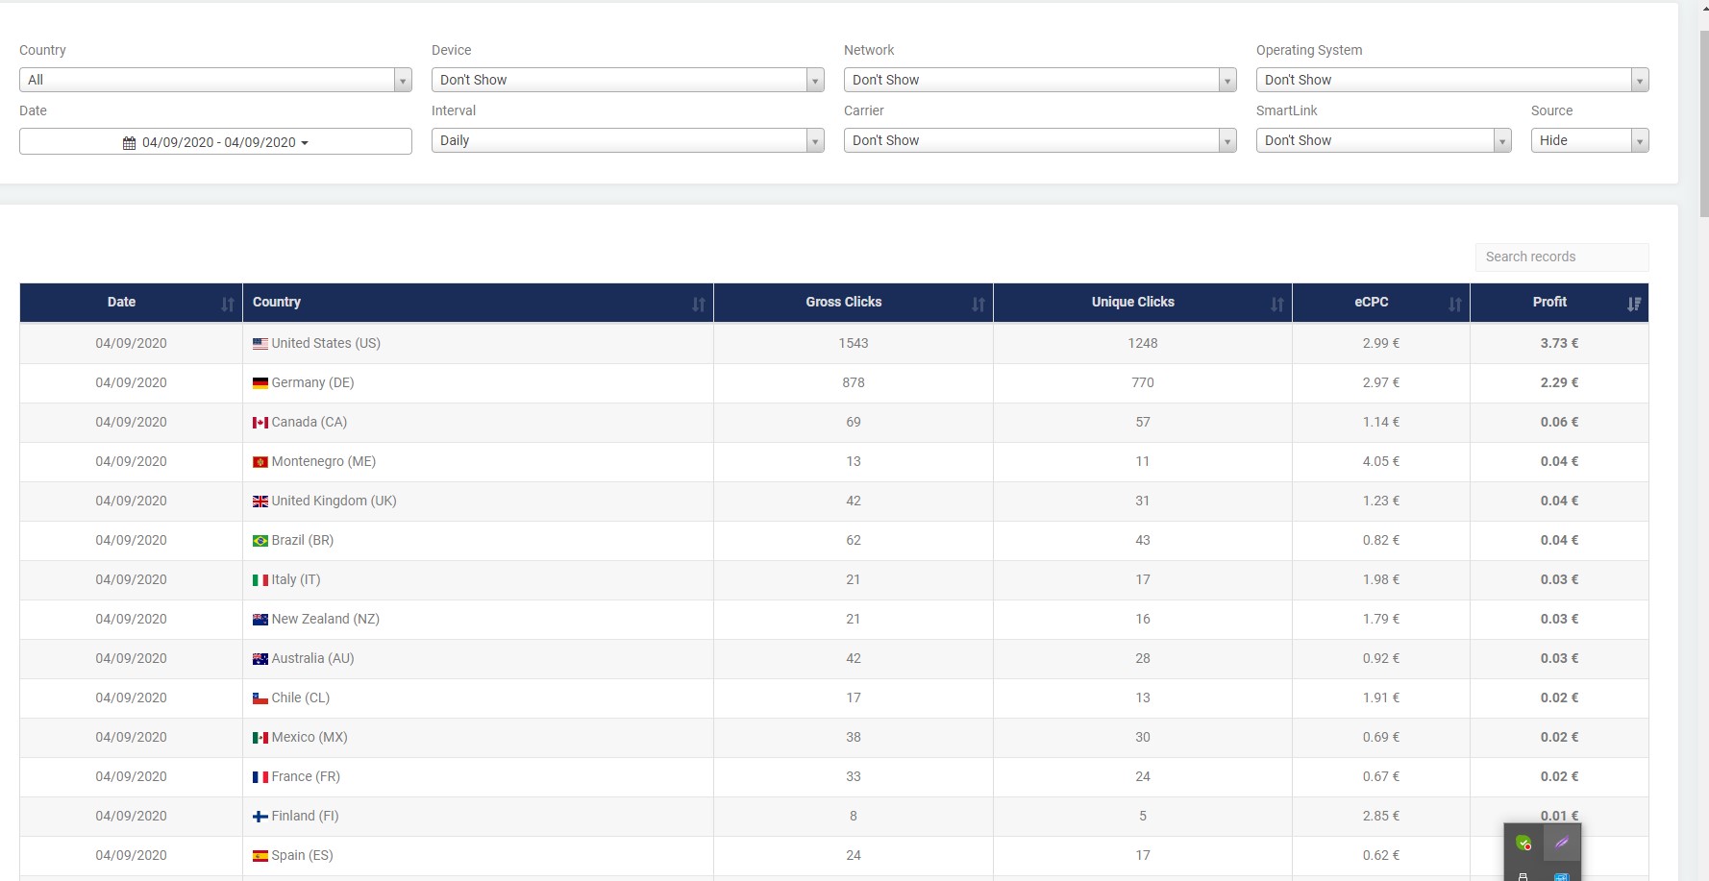This screenshot has width=1709, height=881.
Task: Click the Date cell in the Spain row
Action: coord(131,855)
